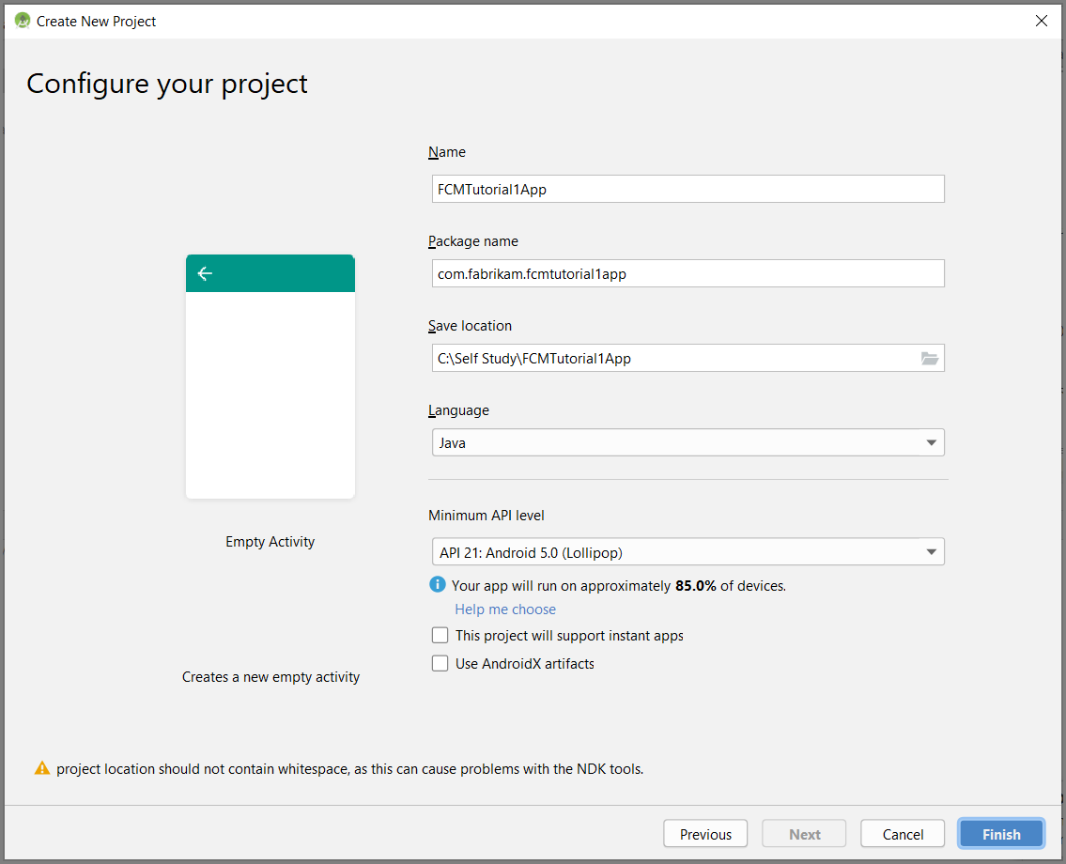Click the warning triangle beside the whitespace message
This screenshot has width=1066, height=864.
click(x=42, y=768)
